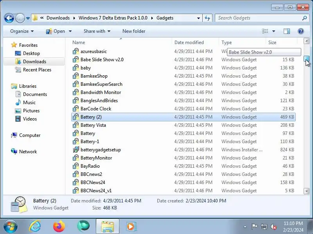Create a New folder
Image resolution: width=313 pixels, height=234 pixels.
click(x=134, y=31)
